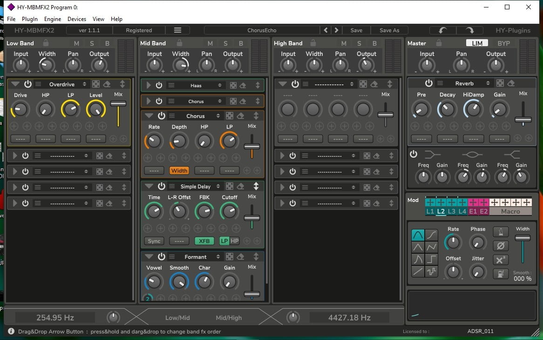Screen dimensions: 543x340
Task: Click the Overdrive Mix slider handle
Action: 118,104
